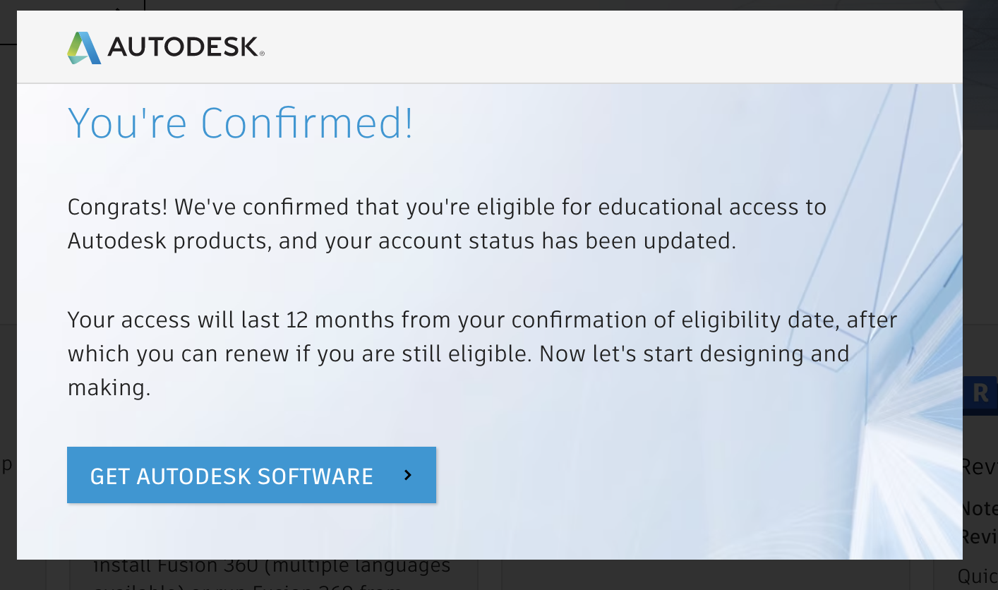Click the word "making." ending the second paragraph

109,387
